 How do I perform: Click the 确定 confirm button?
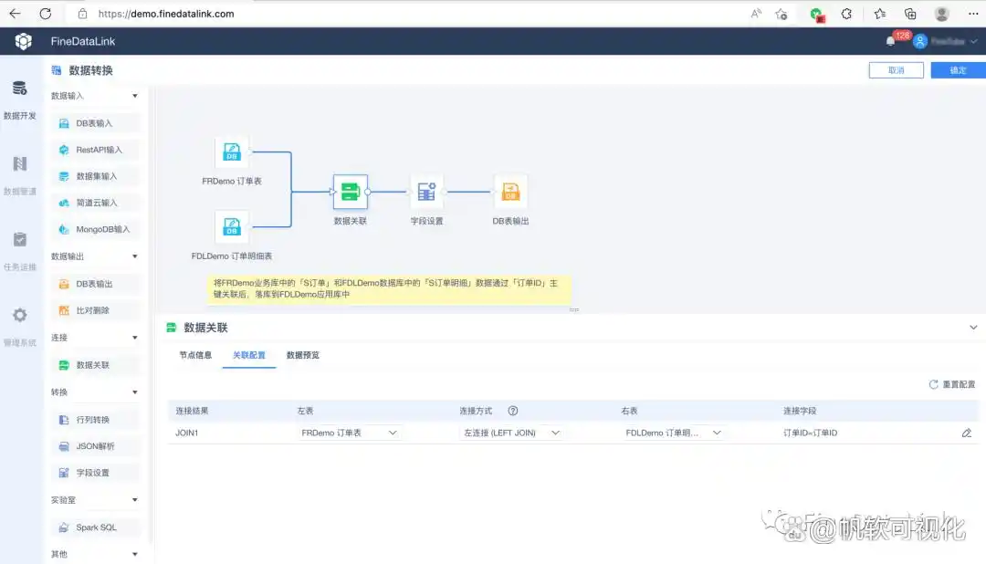[957, 69]
